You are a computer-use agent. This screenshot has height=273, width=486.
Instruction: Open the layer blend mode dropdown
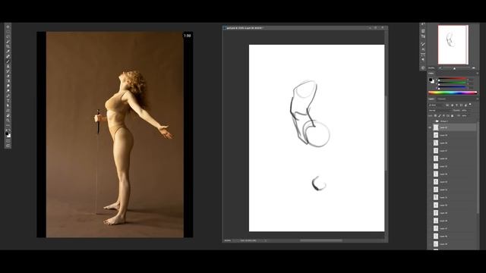click(x=439, y=111)
